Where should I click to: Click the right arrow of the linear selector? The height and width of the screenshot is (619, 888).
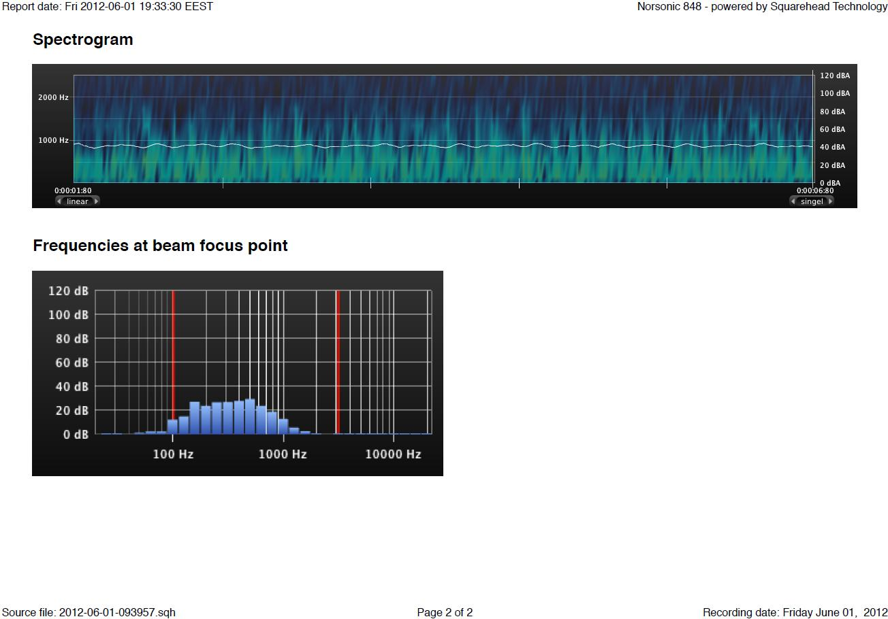click(x=96, y=201)
